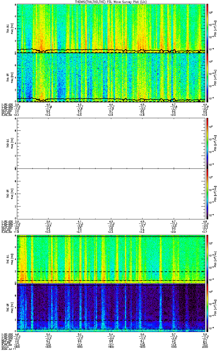
Task: Click the dark THE B-parallel spectrogram panel
Action: coord(111,308)
